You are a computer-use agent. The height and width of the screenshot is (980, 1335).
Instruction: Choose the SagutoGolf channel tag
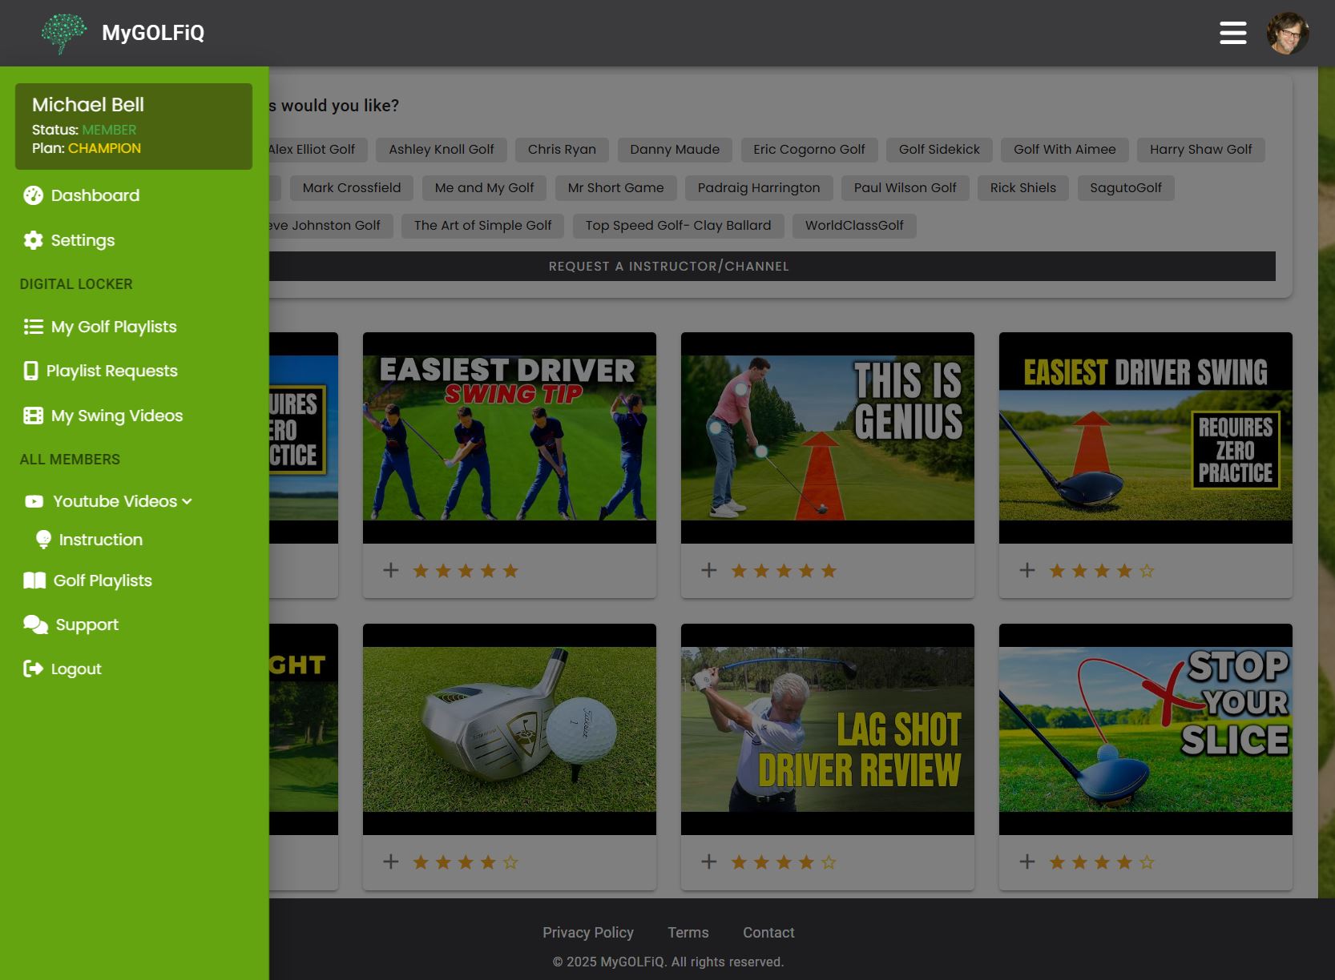pyautogui.click(x=1126, y=188)
